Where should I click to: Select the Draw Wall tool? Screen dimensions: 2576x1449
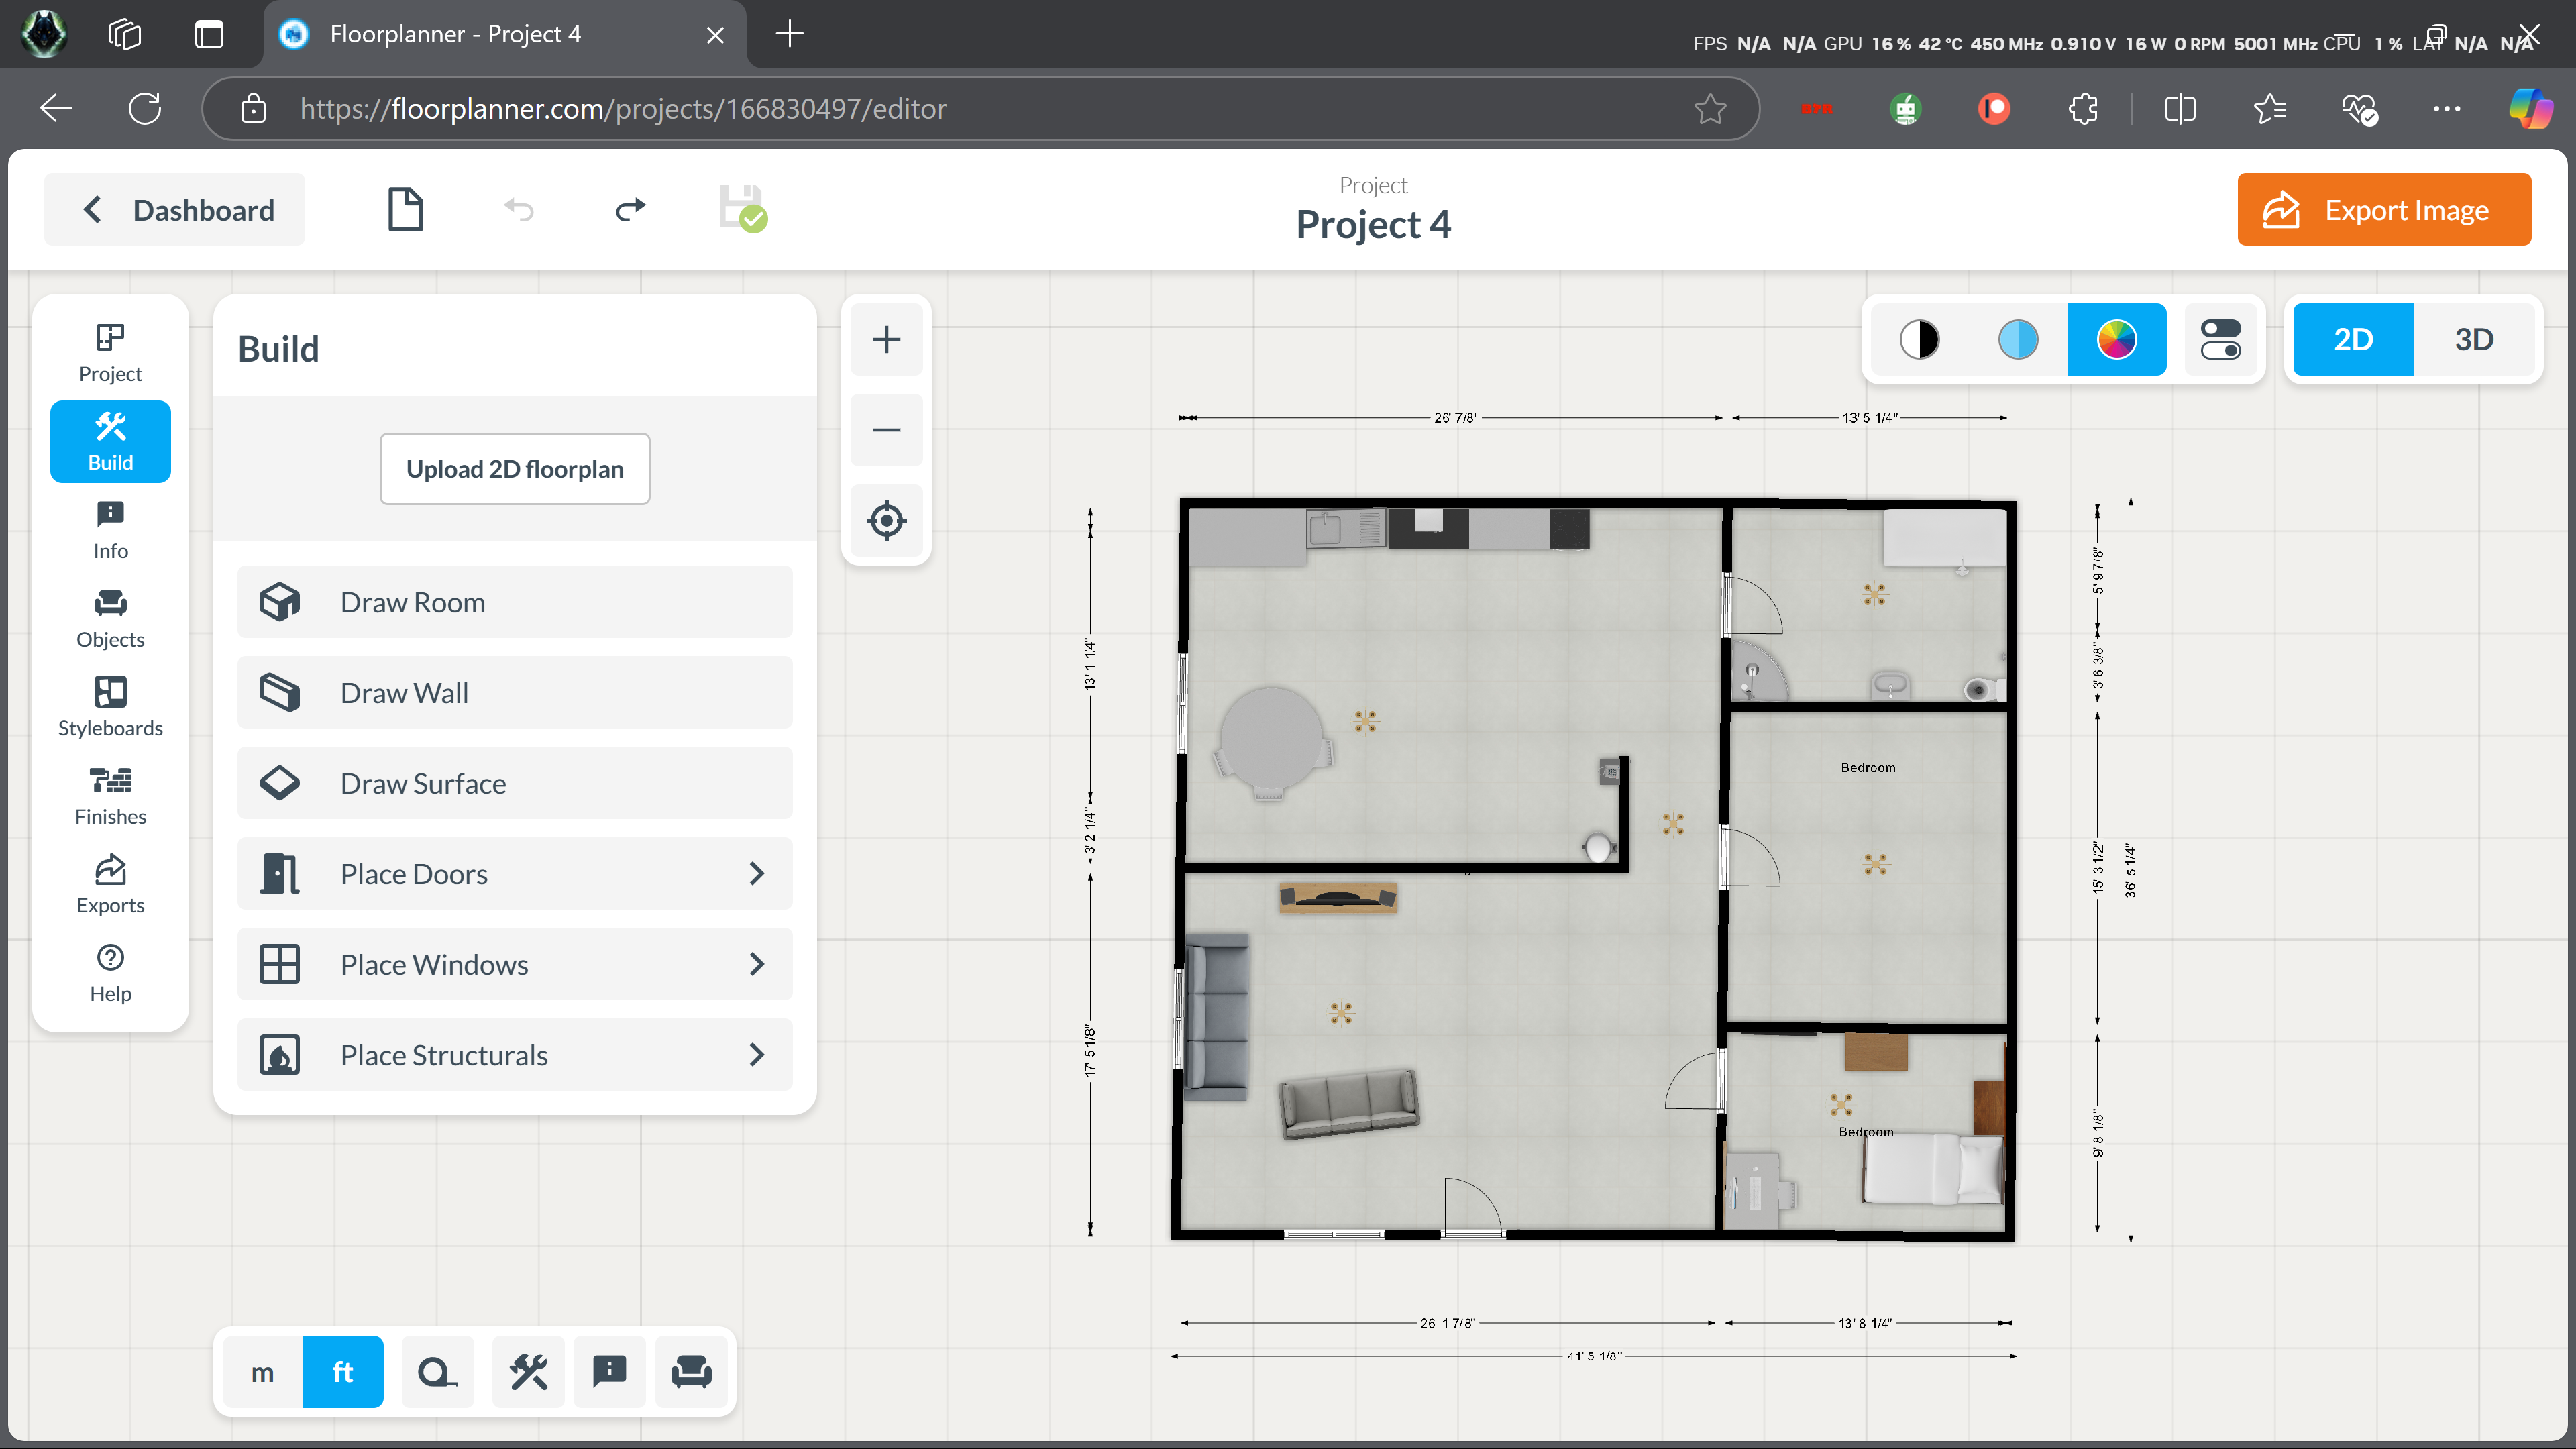[x=515, y=693]
